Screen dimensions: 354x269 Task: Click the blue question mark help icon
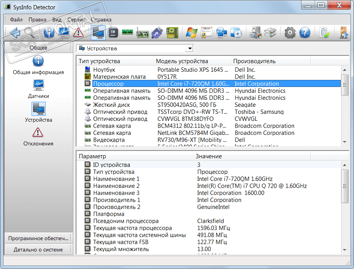point(305,33)
